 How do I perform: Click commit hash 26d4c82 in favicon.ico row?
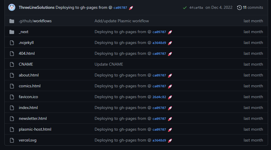pos(159,97)
